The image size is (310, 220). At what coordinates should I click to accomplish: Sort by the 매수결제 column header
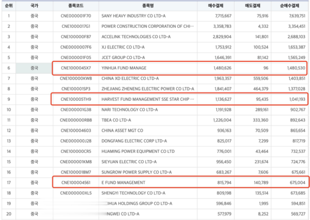(215, 6)
